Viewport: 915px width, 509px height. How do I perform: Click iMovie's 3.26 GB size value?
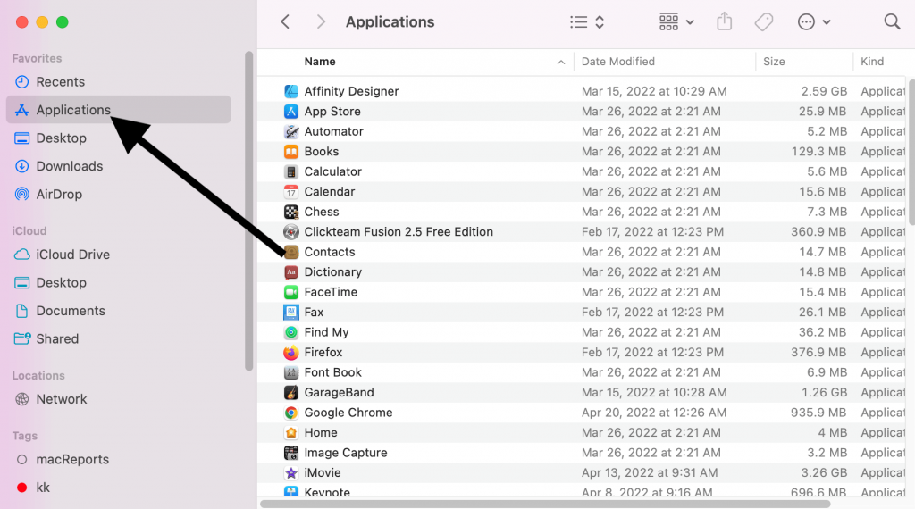tap(824, 473)
